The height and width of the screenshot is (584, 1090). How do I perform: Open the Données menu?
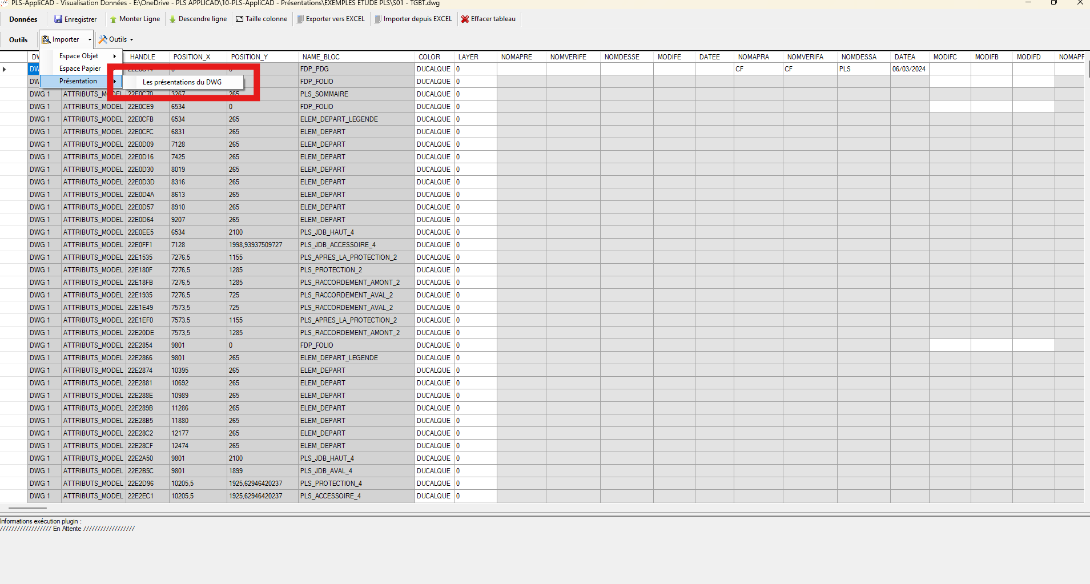22,19
